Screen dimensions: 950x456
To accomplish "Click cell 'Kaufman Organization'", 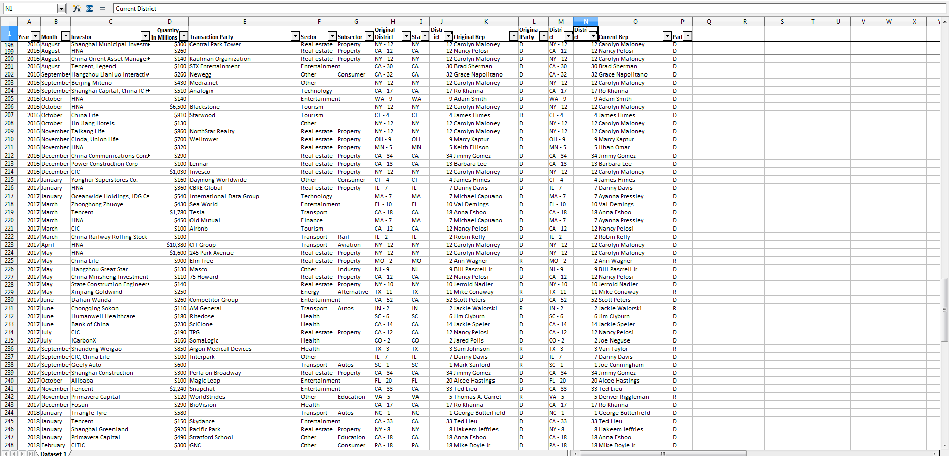I will [x=245, y=59].
